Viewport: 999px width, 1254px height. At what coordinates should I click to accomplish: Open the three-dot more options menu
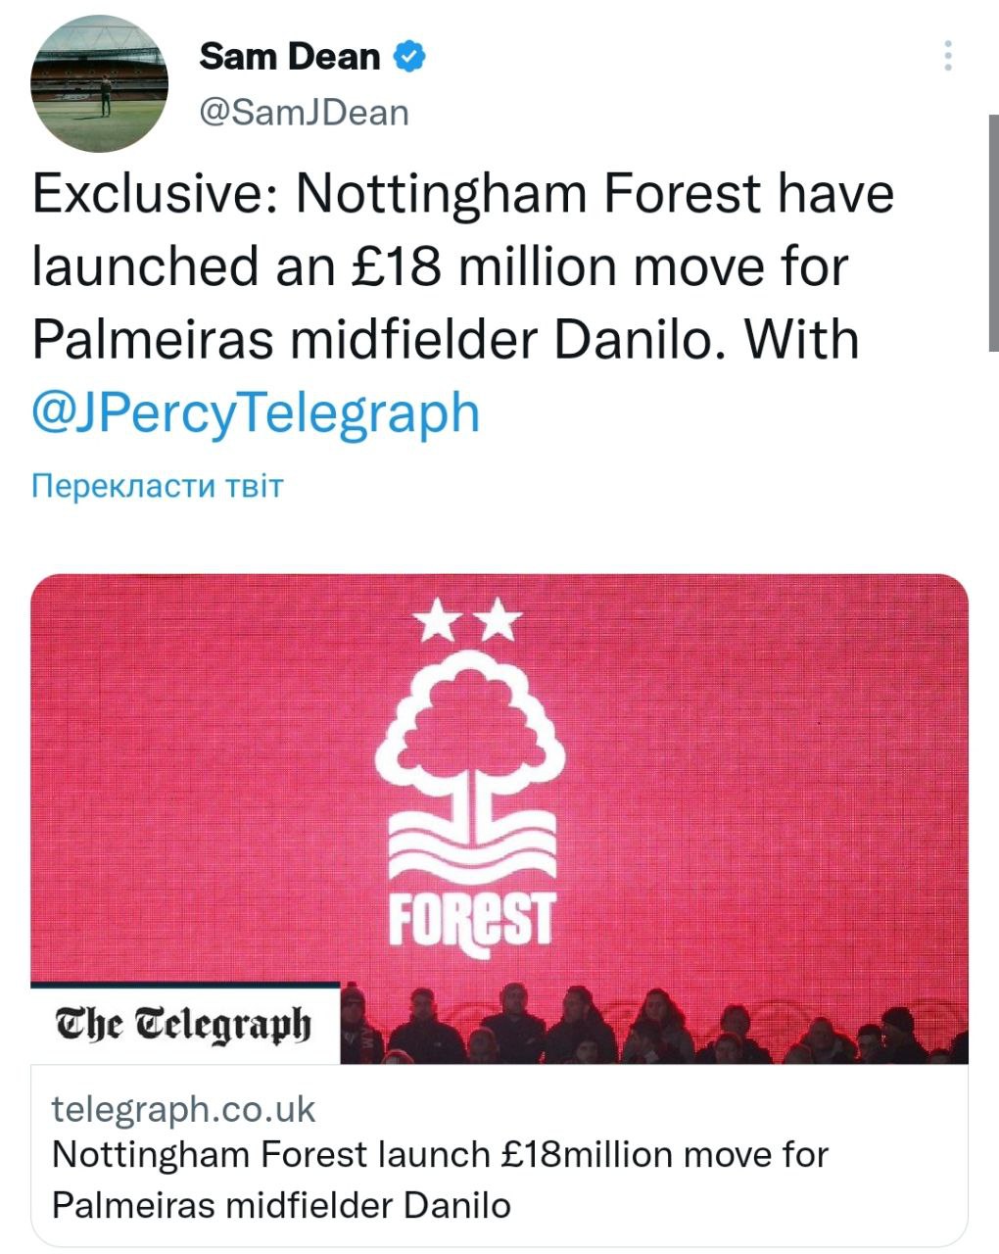point(947,56)
